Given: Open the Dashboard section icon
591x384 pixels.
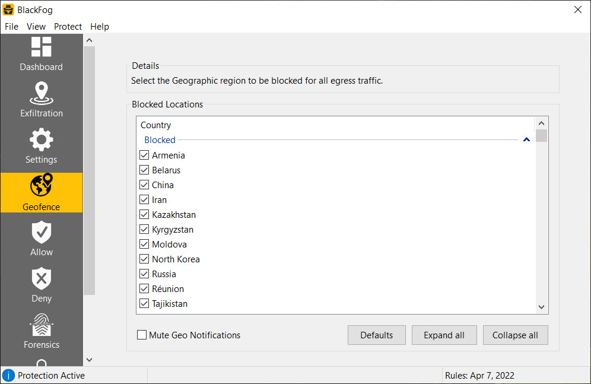Looking at the screenshot, I should point(42,47).
